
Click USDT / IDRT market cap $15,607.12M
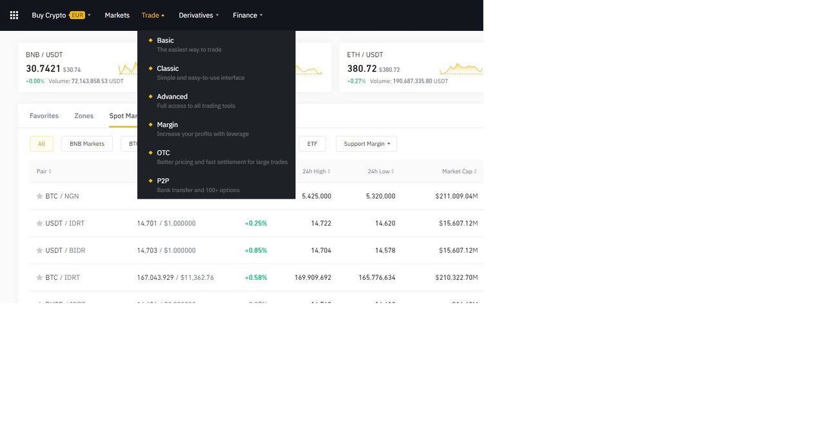pyautogui.click(x=458, y=223)
